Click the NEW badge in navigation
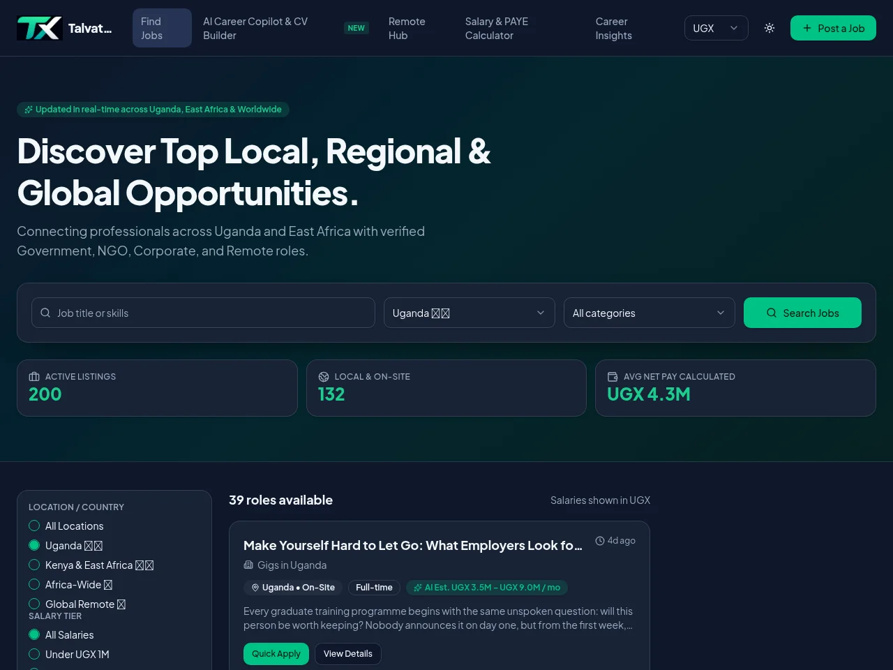The height and width of the screenshot is (670, 893). point(357,28)
